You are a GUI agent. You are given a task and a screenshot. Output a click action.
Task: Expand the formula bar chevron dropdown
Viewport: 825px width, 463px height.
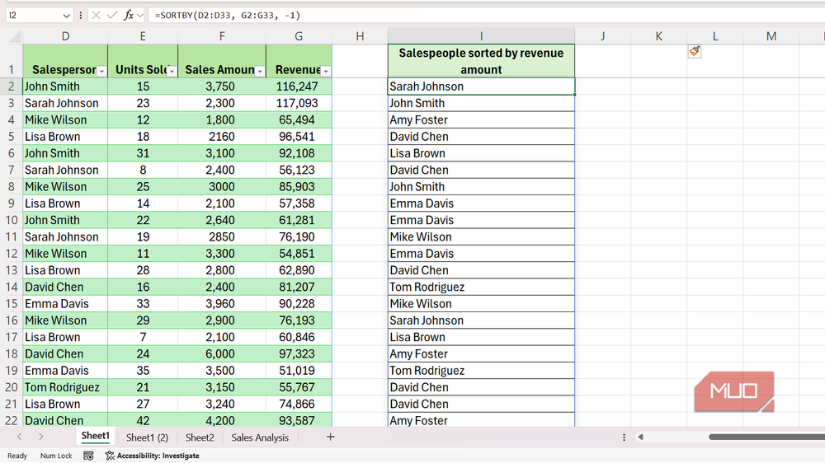pos(140,16)
